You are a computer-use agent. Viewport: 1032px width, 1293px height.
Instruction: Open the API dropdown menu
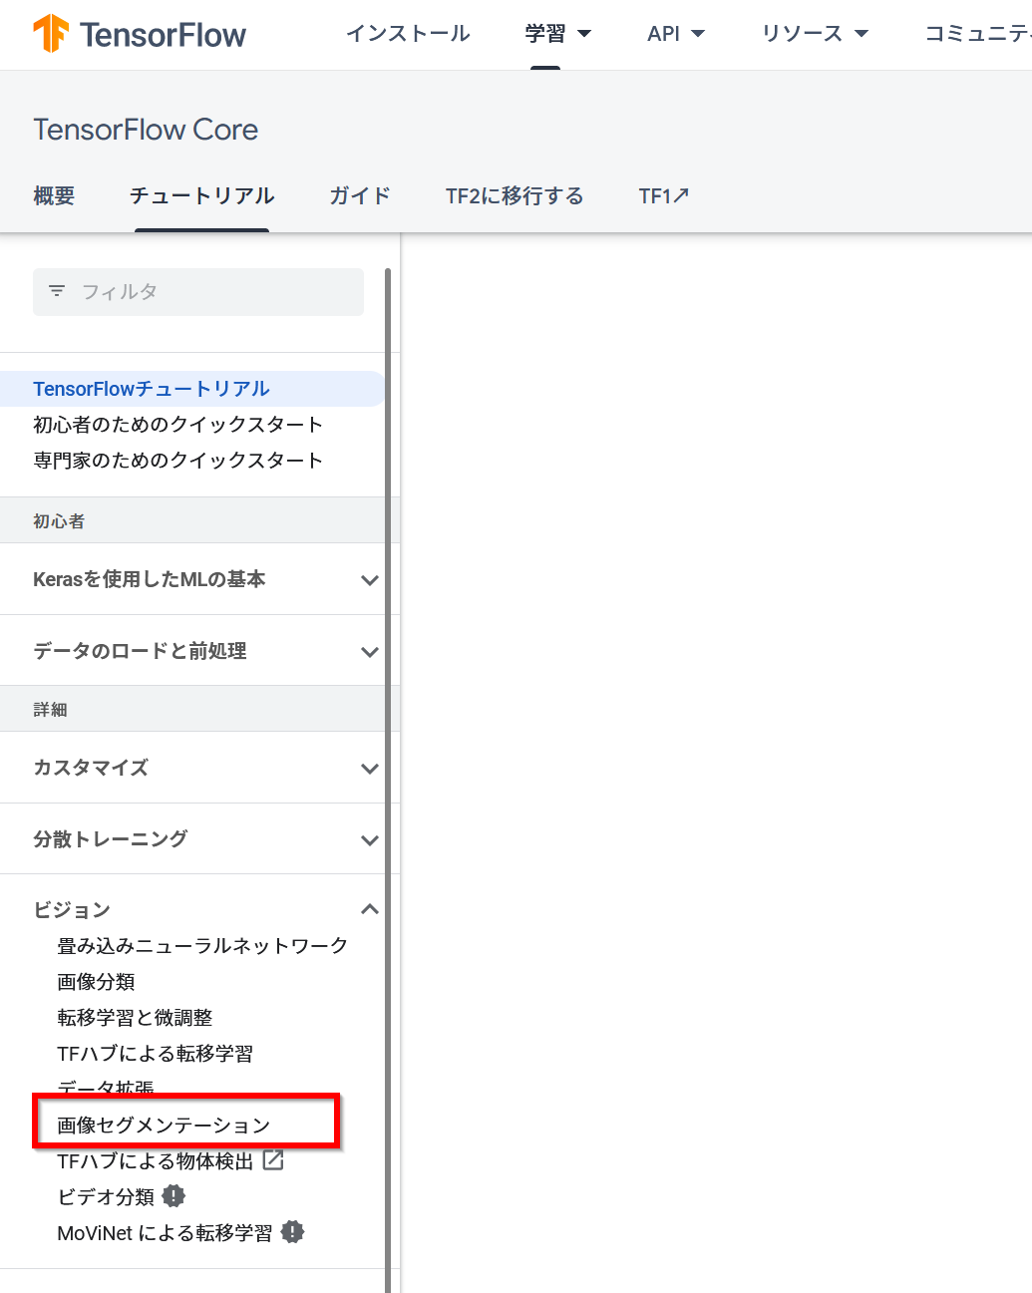pos(676,34)
